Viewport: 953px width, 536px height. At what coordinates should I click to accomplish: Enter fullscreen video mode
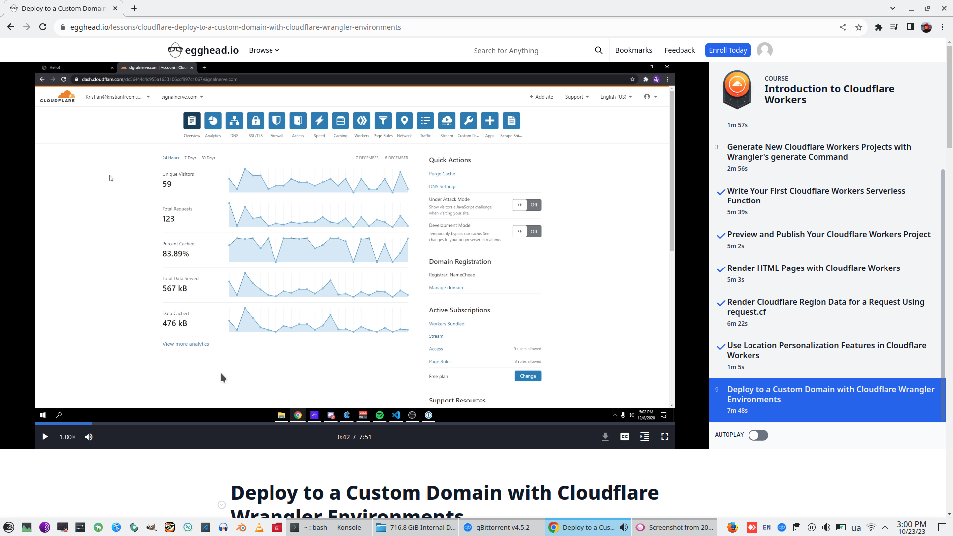coord(665,437)
